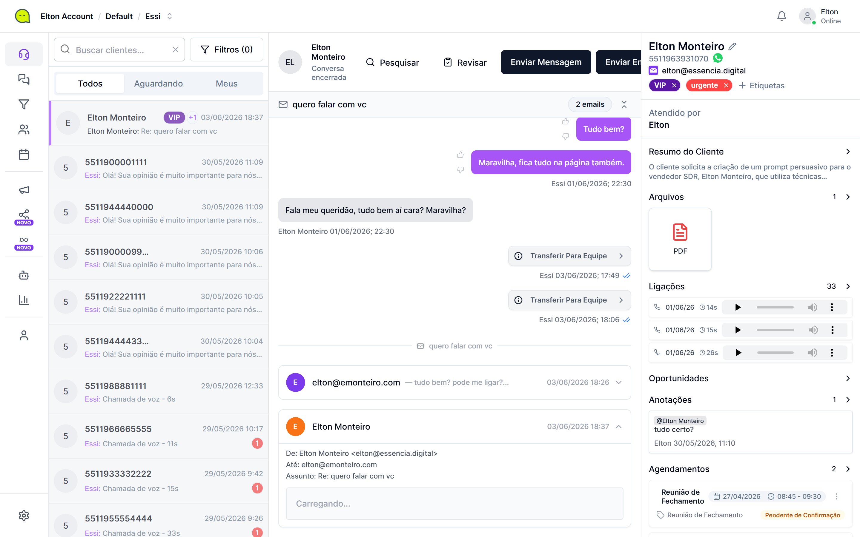Mute the 14s call recording
The height and width of the screenshot is (537, 860).
point(813,307)
